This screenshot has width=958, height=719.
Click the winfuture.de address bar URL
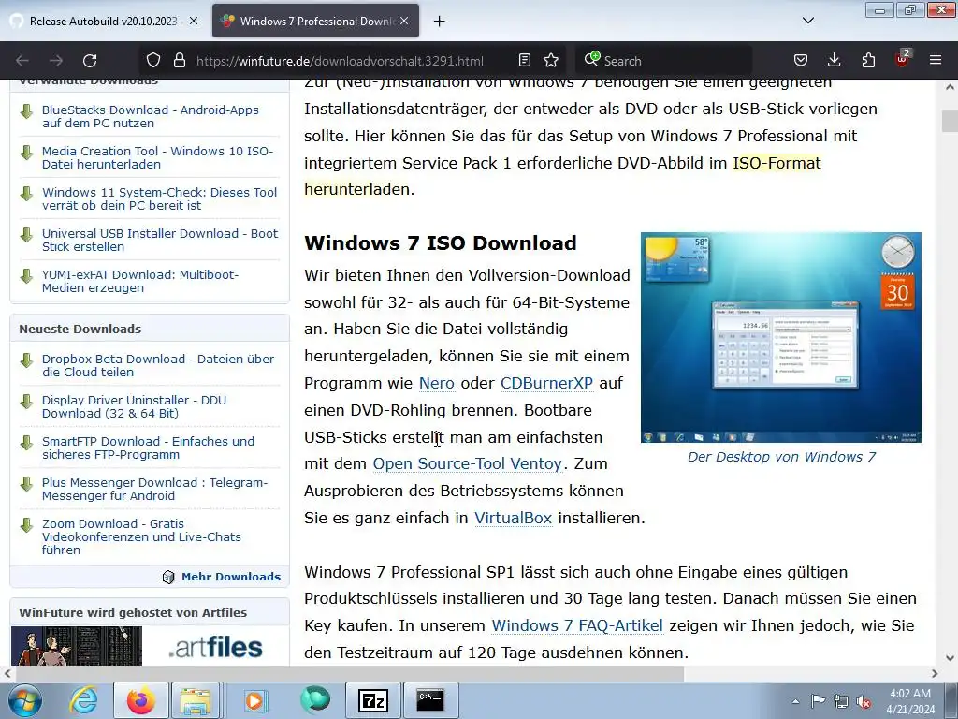tap(340, 61)
